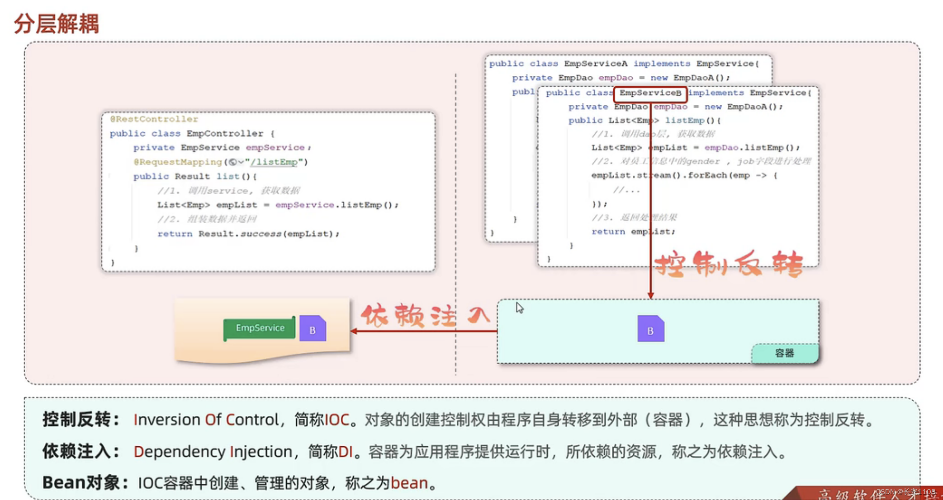This screenshot has width=943, height=500.
Task: Select the B bean icon in container
Action: pyautogui.click(x=650, y=329)
